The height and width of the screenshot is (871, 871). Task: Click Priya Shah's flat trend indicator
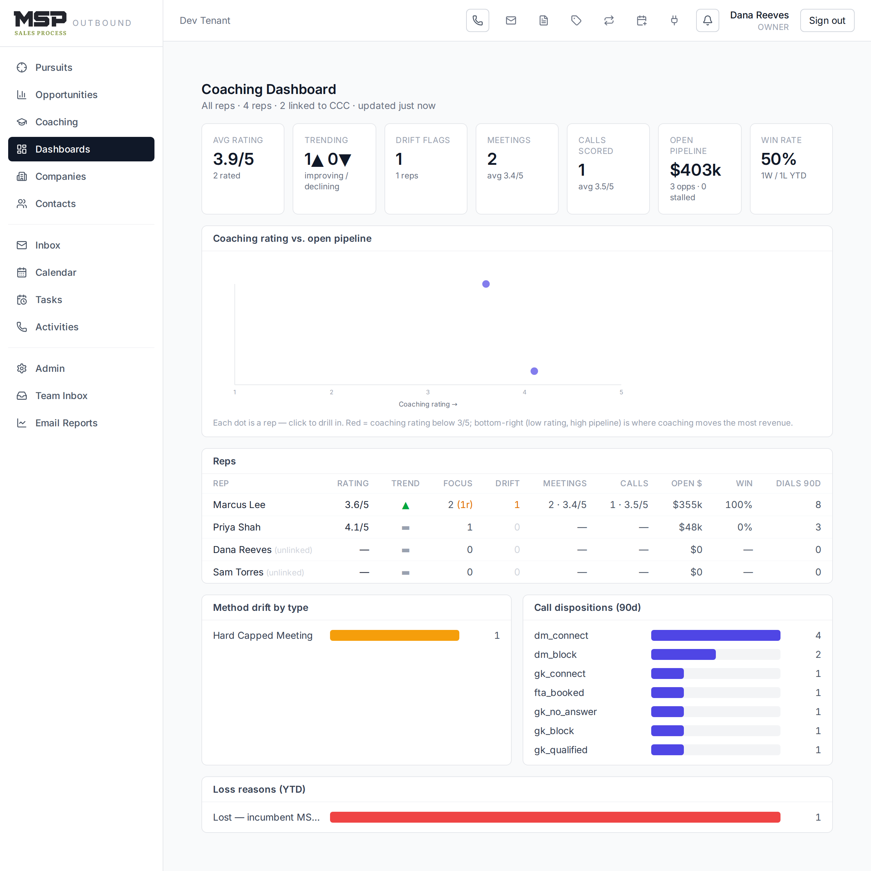[x=405, y=527]
